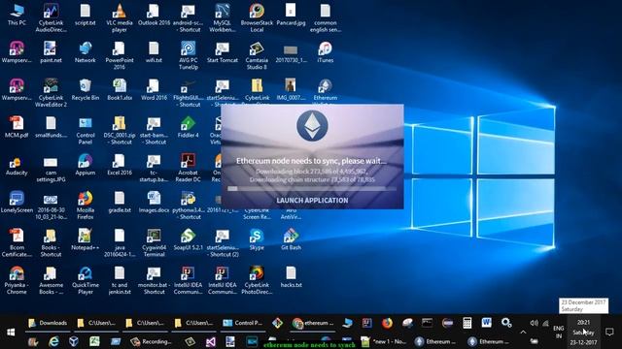The height and width of the screenshot is (349, 622).
Task: Switch to Recording taskbar window
Action: [152, 341]
